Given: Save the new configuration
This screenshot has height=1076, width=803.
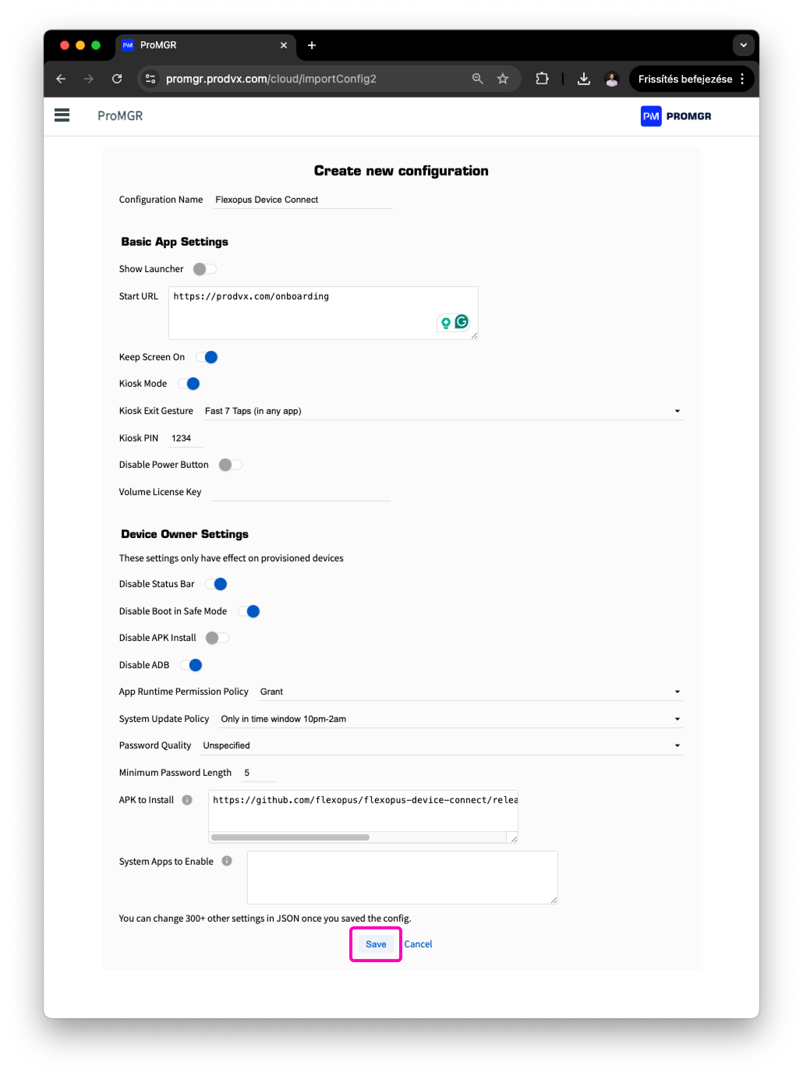Looking at the screenshot, I should (376, 944).
